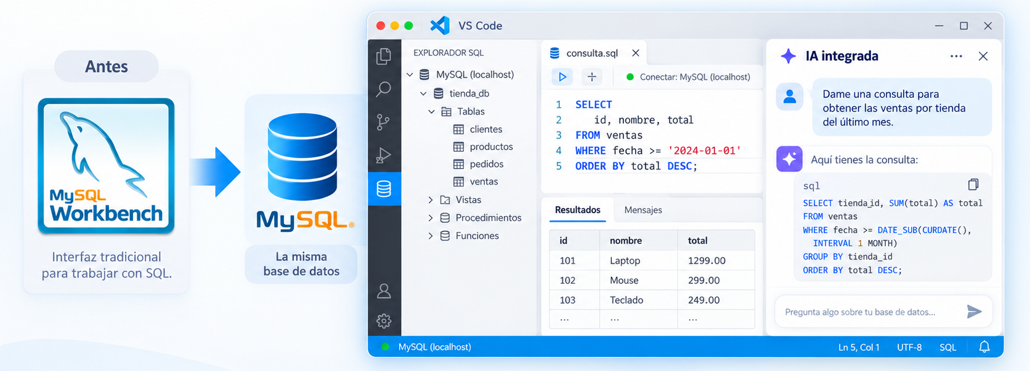
Task: Click the GROUP BY tienda_id line
Action: point(847,257)
